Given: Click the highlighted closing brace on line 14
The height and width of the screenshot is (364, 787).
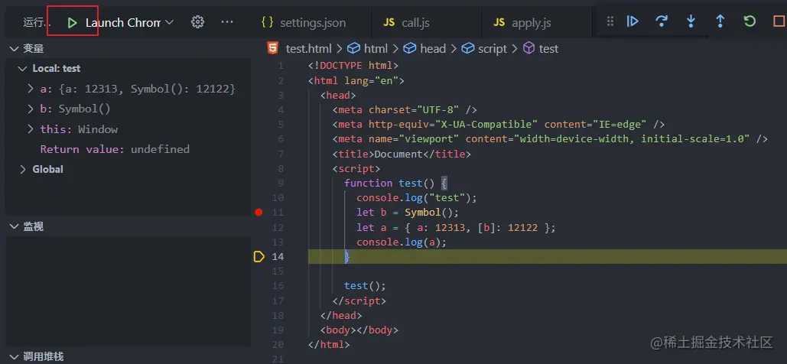Looking at the screenshot, I should (x=346, y=256).
